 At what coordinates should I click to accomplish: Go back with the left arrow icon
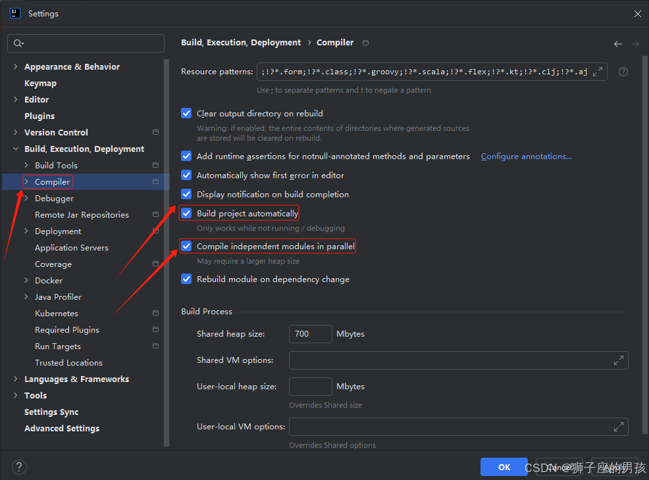[x=618, y=44]
